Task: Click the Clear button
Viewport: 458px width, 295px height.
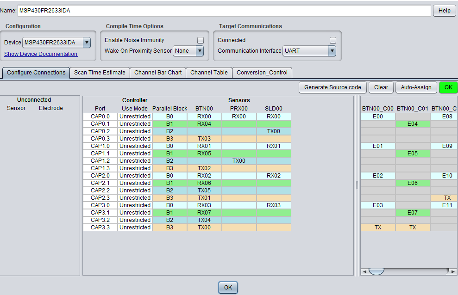Action: [x=381, y=87]
